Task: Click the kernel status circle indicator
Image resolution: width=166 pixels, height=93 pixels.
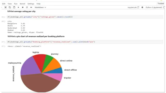Action: coord(164,7)
